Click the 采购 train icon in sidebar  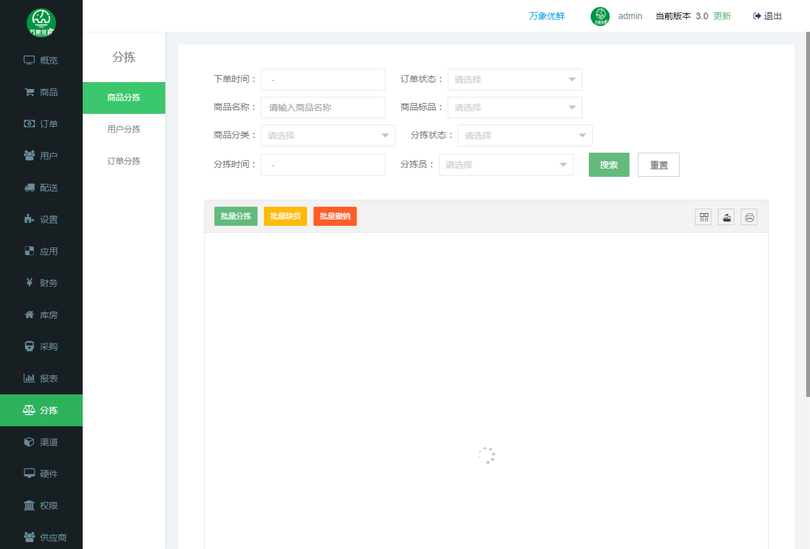click(29, 347)
